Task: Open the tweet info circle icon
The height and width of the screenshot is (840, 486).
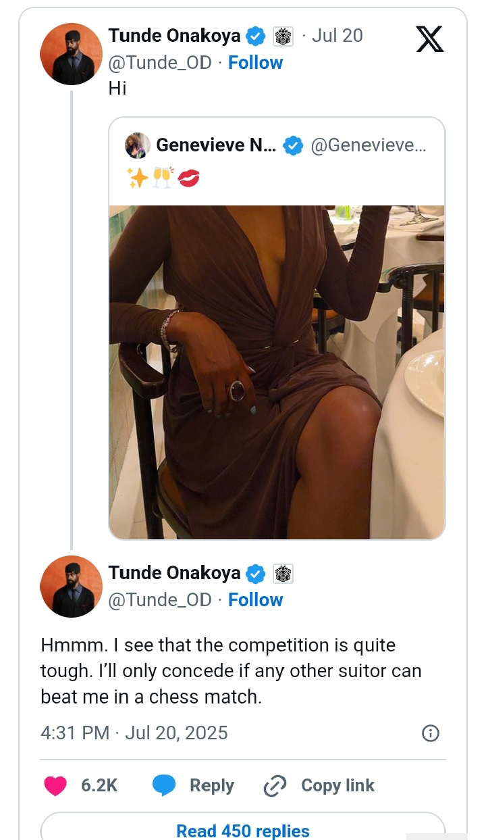Action: tap(430, 733)
